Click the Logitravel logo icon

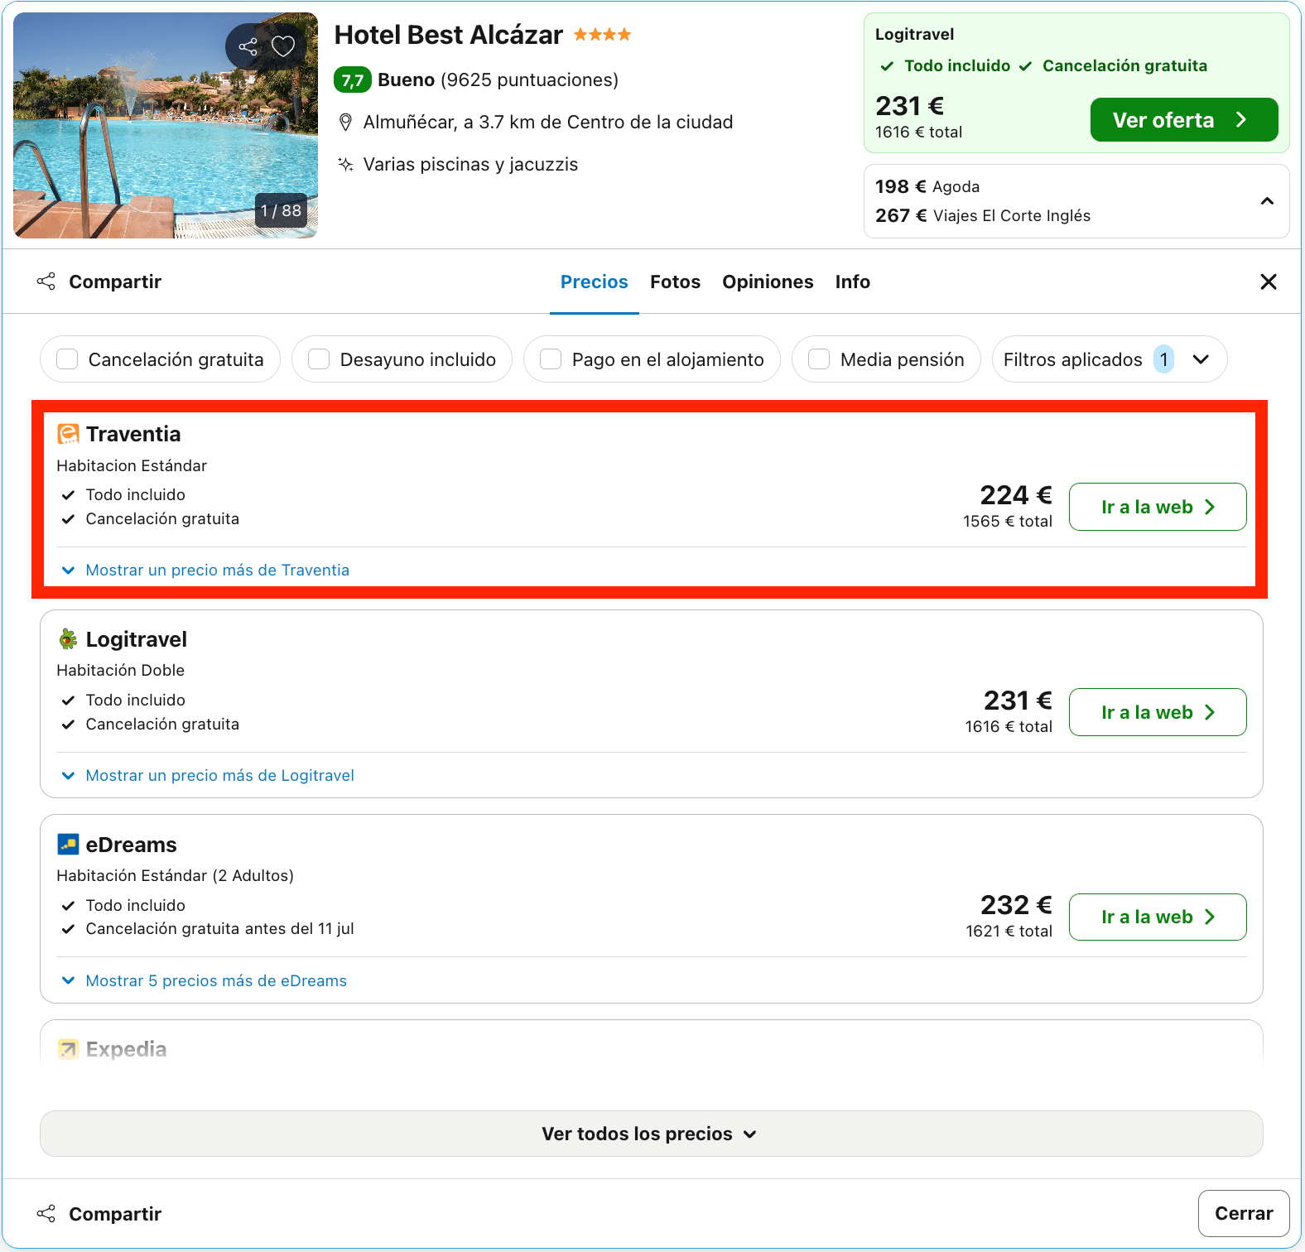(x=68, y=639)
